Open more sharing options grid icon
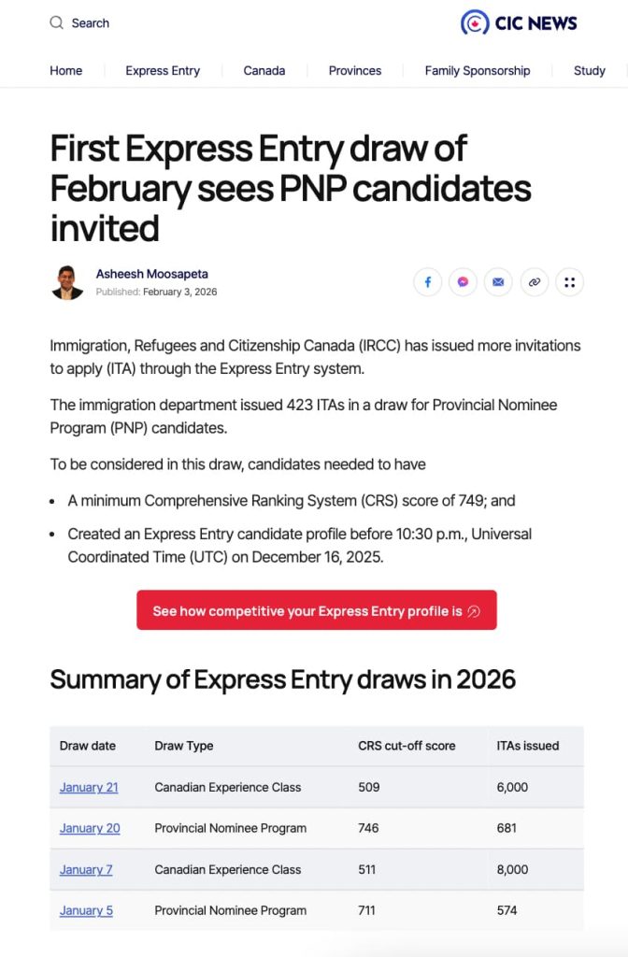 pyautogui.click(x=569, y=281)
